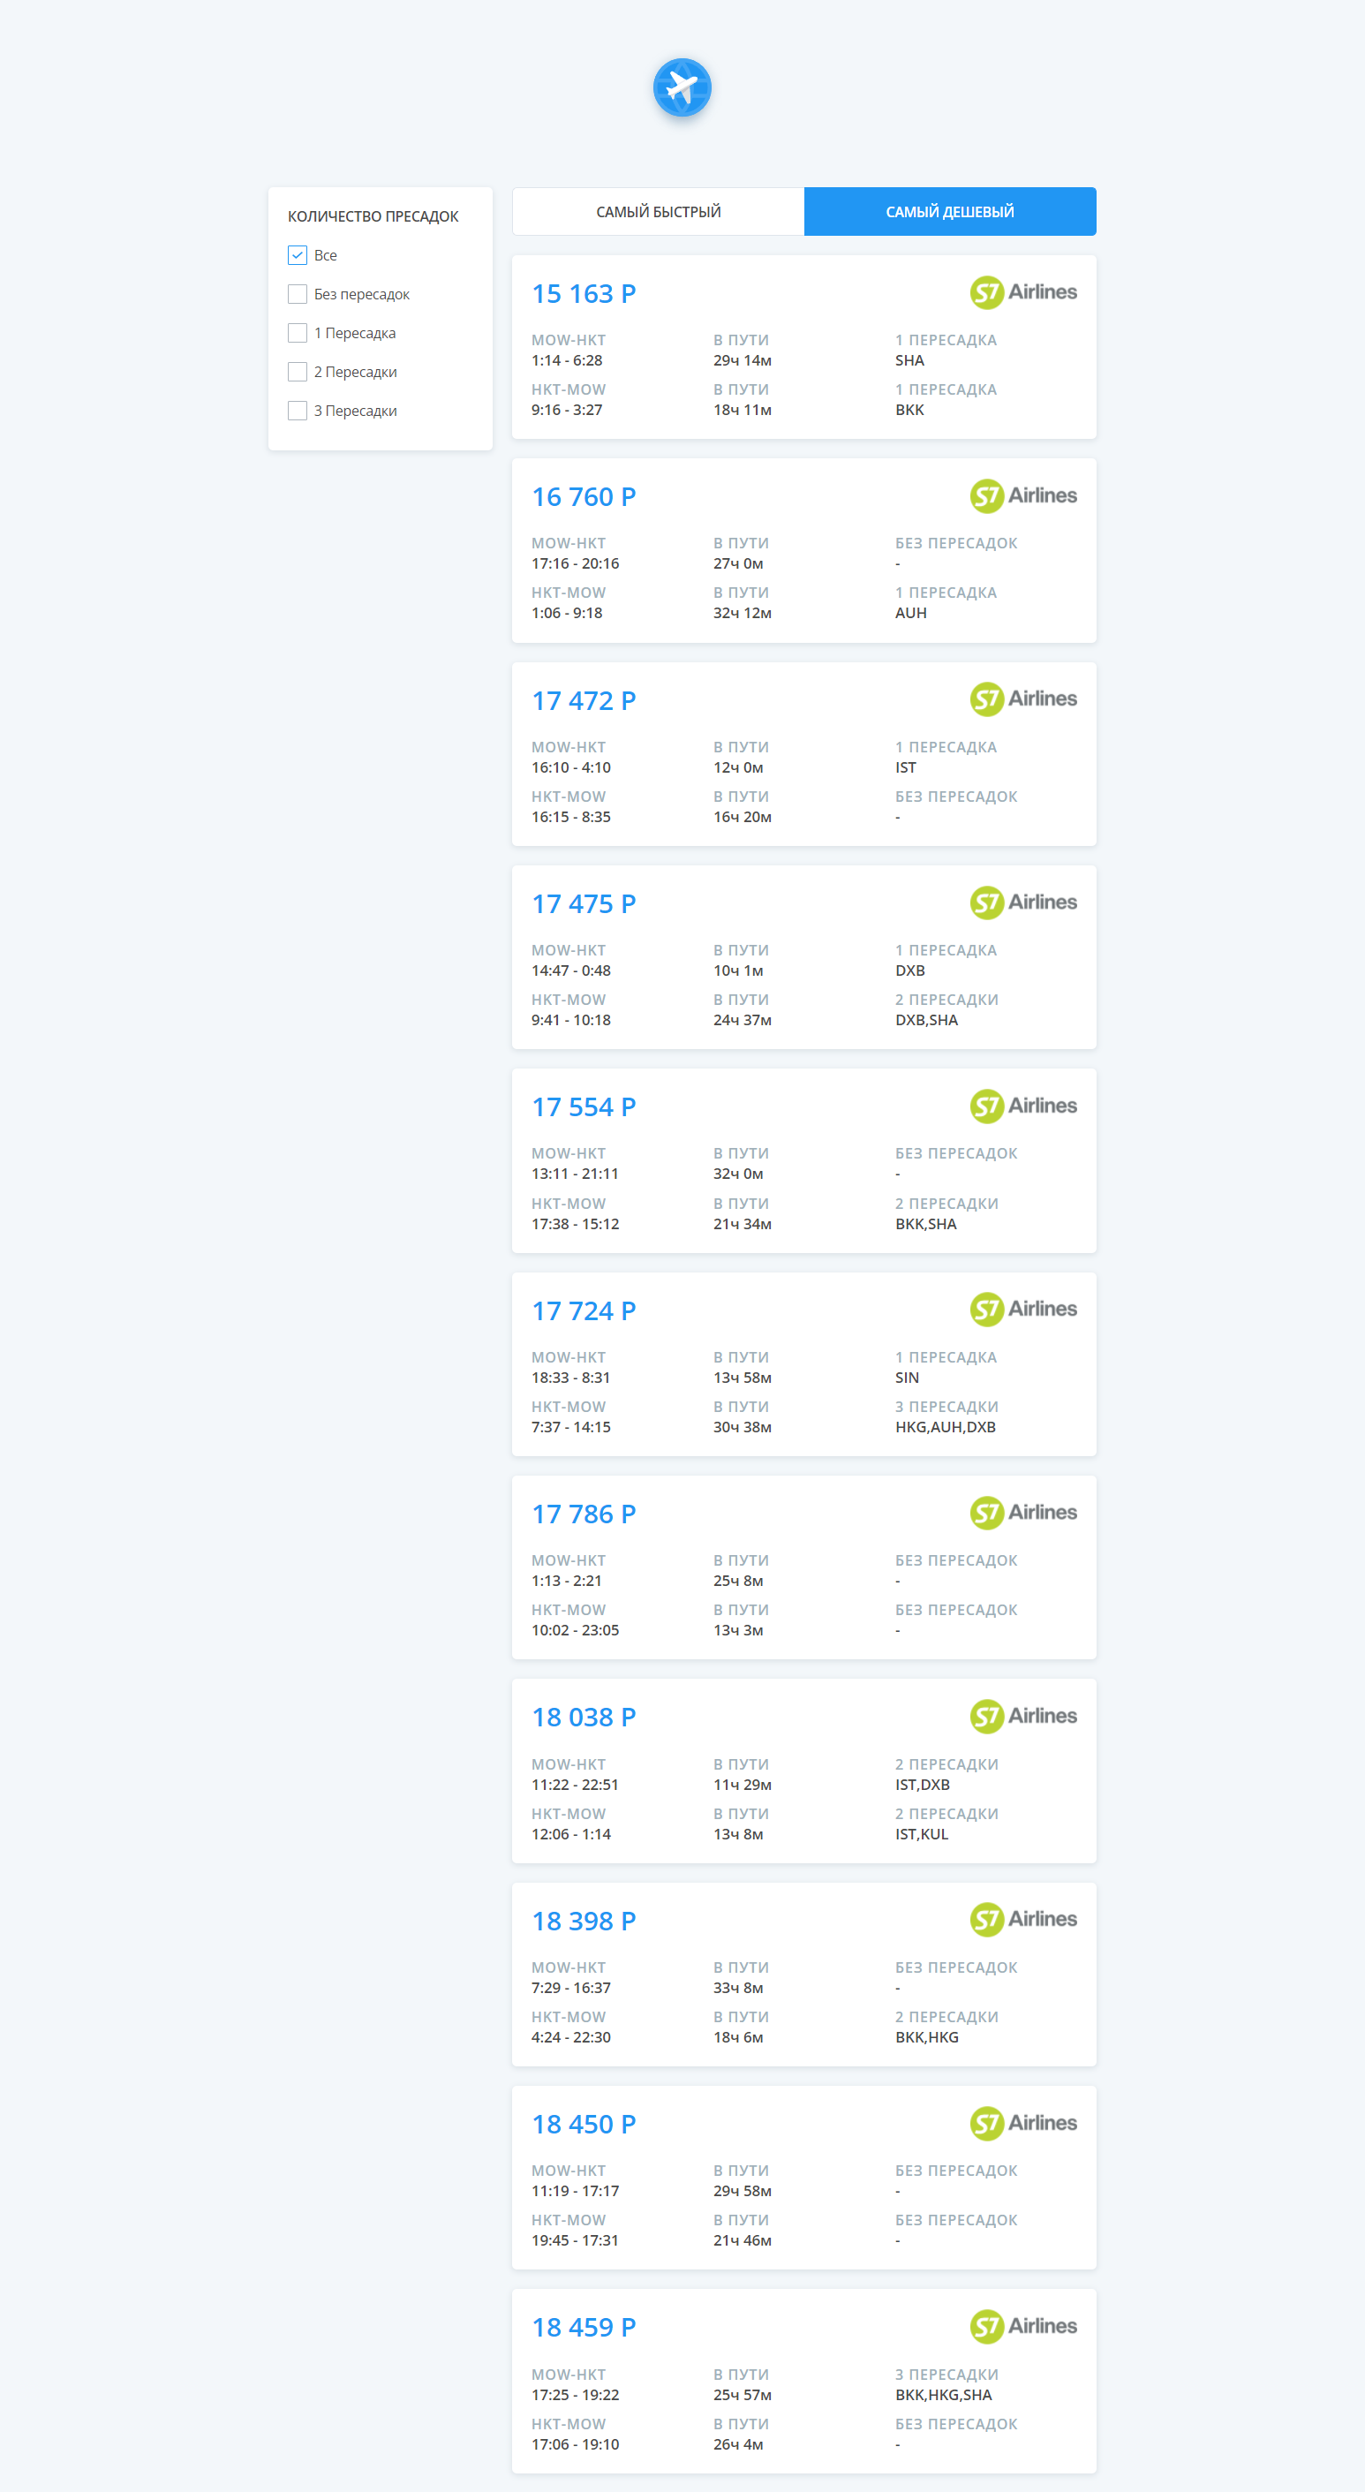This screenshot has height=2492, width=1365.
Task: Enable the "Без пересадок" filter checkbox
Action: coord(297,294)
